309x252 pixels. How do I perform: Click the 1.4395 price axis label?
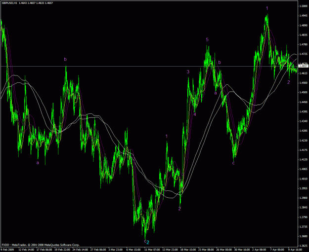(304, 111)
